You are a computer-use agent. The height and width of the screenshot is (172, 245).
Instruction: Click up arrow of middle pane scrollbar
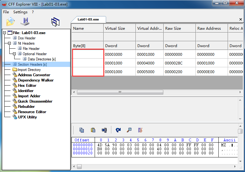(x=240, y=100)
